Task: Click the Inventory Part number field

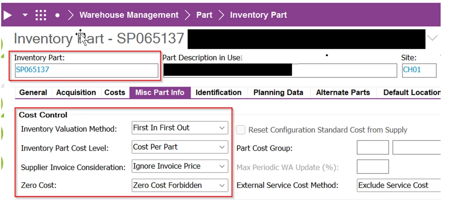Action: [87, 70]
